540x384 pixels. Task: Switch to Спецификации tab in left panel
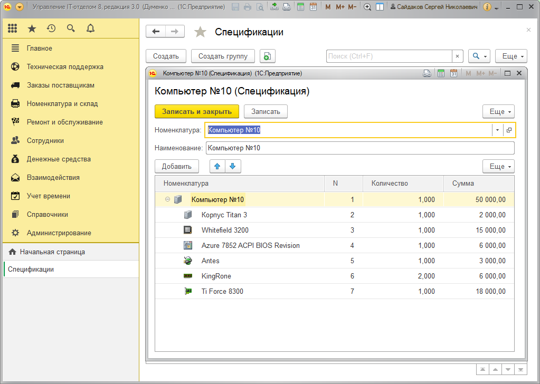coord(71,270)
